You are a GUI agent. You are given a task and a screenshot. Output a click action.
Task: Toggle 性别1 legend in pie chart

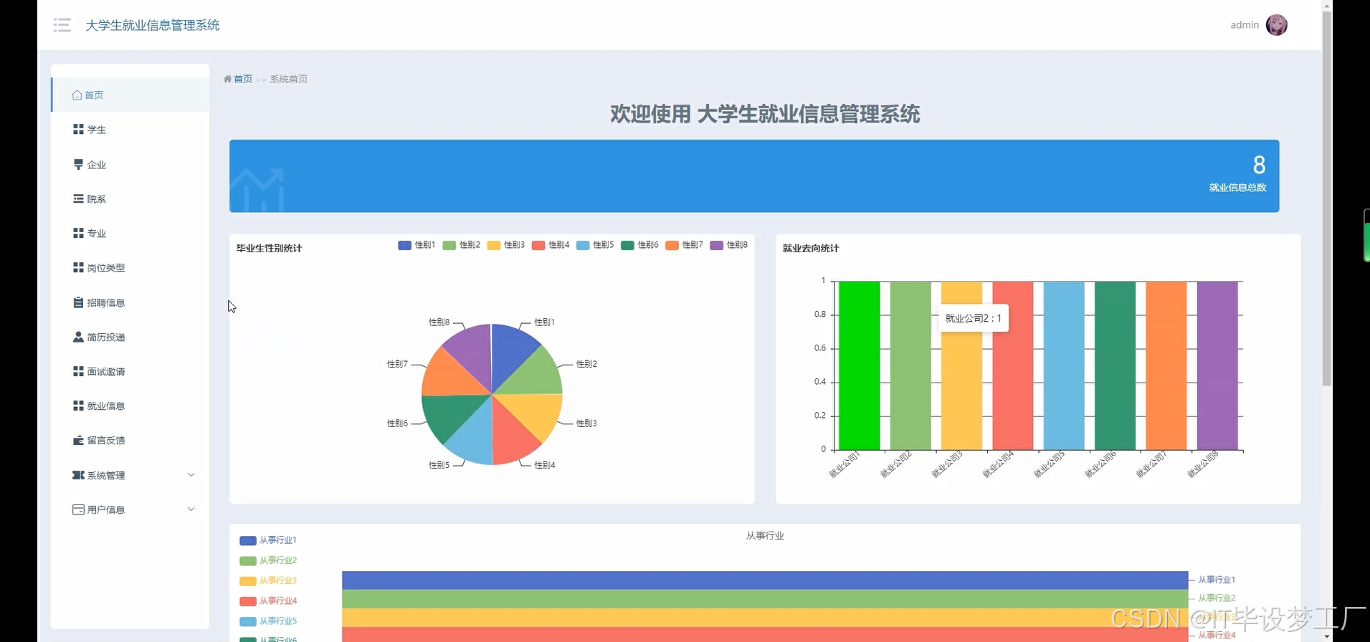coord(417,245)
